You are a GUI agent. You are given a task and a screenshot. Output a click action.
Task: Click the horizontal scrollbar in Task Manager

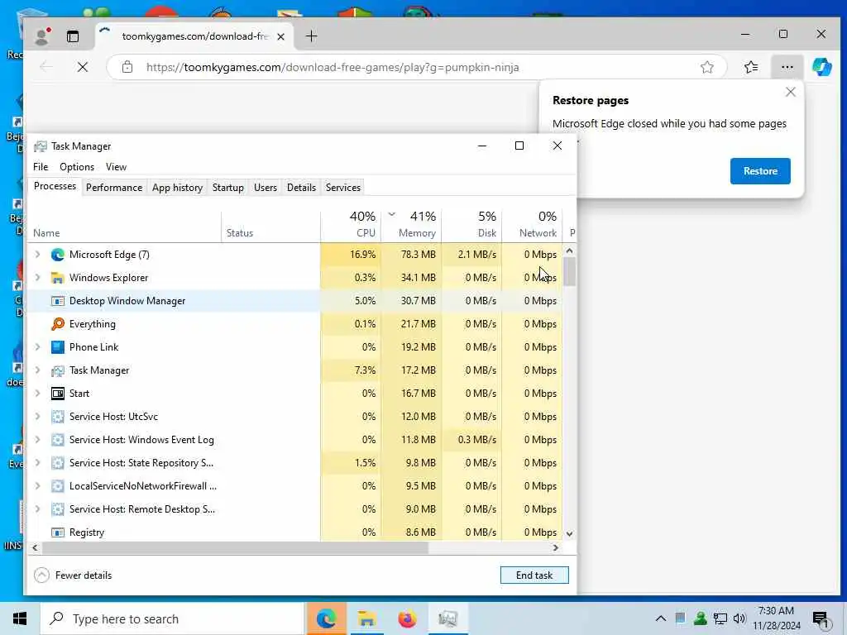coord(235,547)
